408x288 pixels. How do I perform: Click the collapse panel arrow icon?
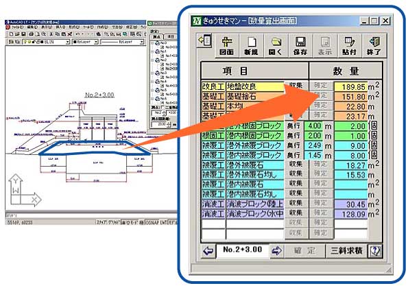[205, 40]
